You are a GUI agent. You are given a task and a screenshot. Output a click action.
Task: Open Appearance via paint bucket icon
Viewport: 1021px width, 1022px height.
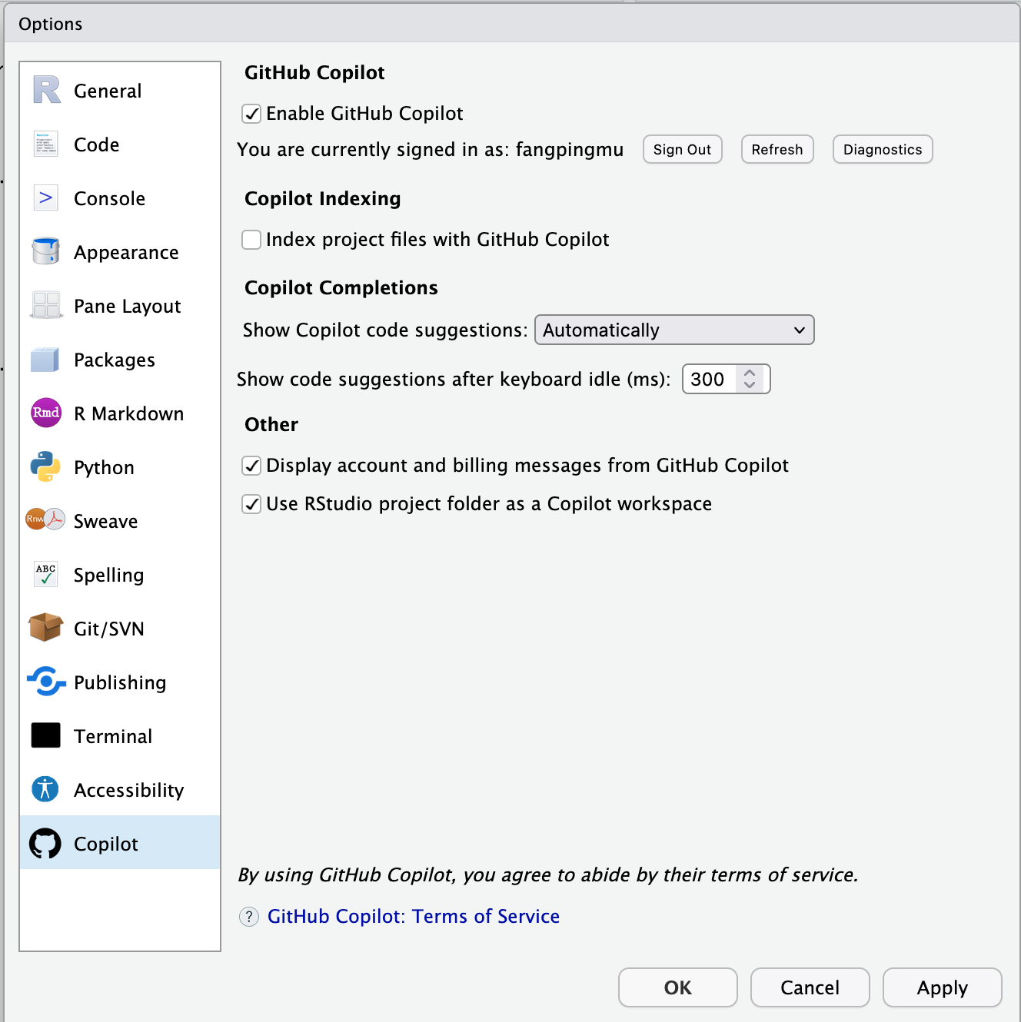(46, 252)
